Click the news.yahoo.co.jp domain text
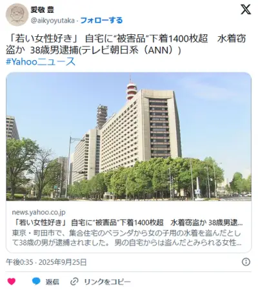This screenshot has height=290, width=258. [39, 212]
